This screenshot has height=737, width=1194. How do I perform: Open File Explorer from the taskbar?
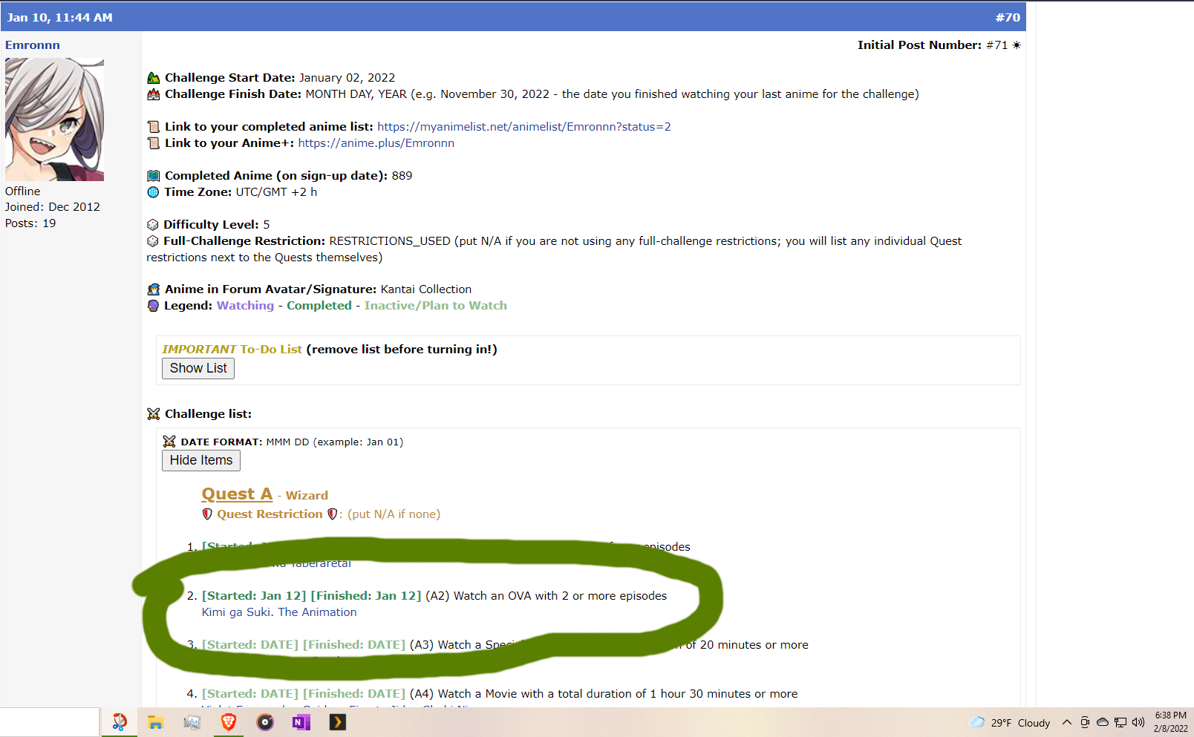click(x=155, y=722)
